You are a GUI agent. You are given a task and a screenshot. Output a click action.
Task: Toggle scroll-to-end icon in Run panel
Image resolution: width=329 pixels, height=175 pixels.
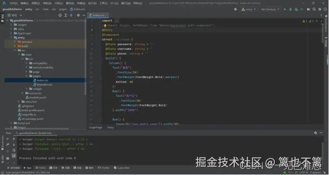(14, 156)
